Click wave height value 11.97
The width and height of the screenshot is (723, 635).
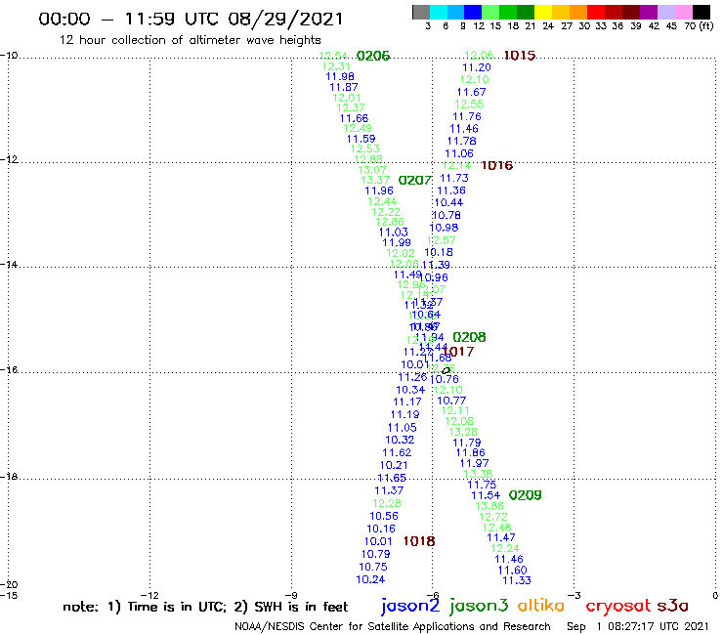tap(475, 463)
